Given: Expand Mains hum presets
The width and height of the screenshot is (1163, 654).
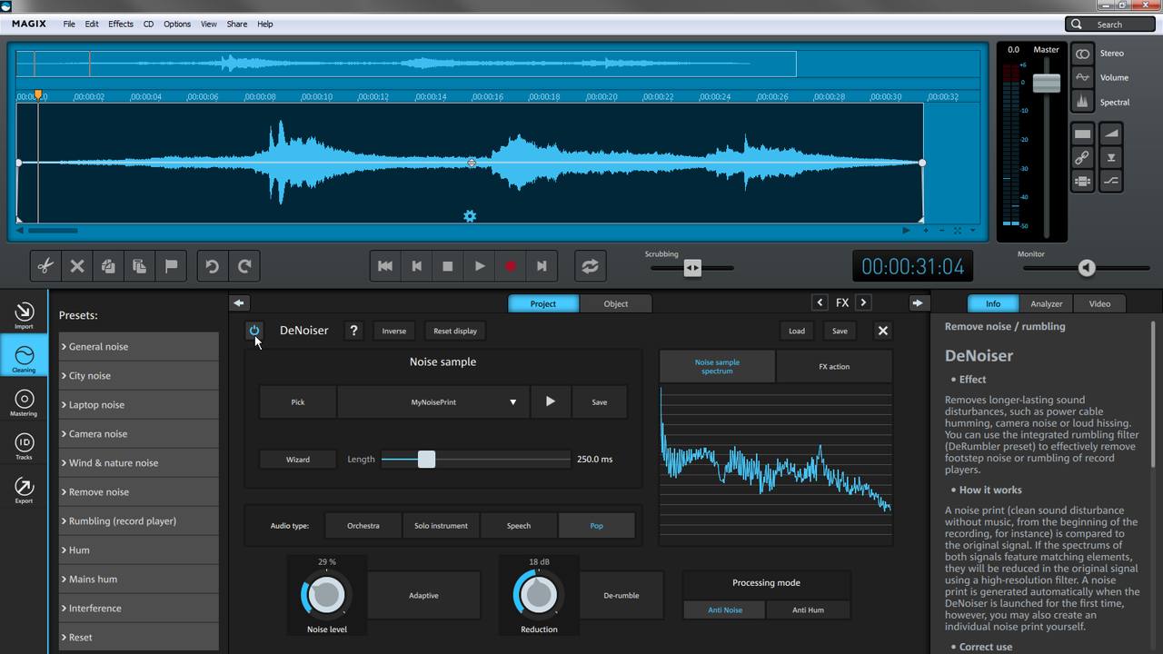Looking at the screenshot, I should (x=139, y=579).
